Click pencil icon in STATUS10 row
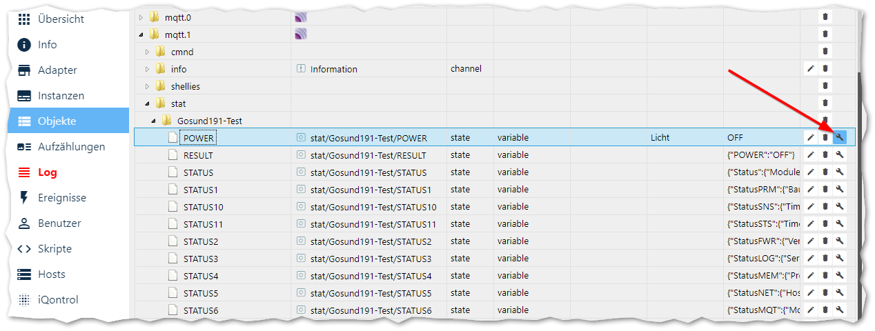Screen dimensions: 875x331 click(811, 207)
